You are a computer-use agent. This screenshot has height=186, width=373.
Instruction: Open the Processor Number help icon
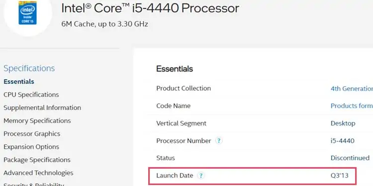click(219, 141)
